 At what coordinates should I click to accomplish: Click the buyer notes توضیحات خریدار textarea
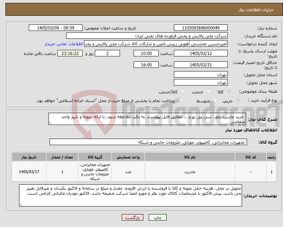pyautogui.click(x=130, y=195)
